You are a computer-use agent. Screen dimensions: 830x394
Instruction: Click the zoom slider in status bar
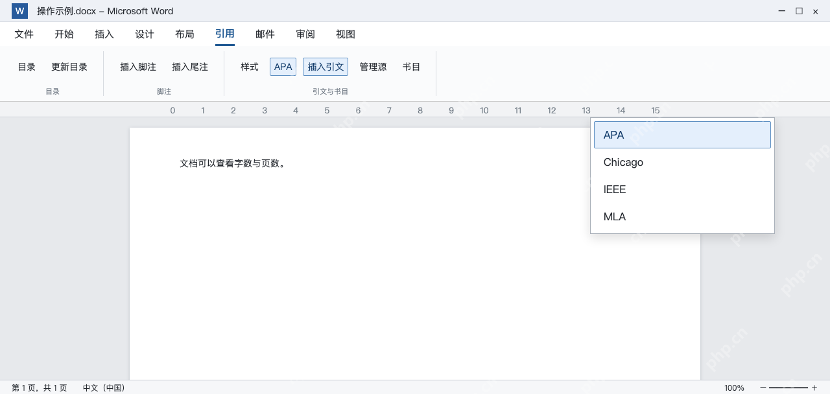click(788, 388)
